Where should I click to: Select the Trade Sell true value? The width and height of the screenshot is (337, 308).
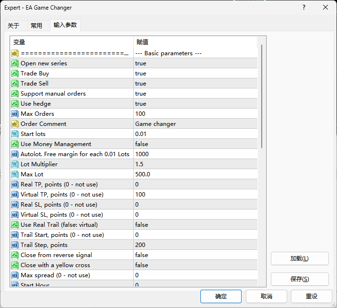[x=195, y=84]
